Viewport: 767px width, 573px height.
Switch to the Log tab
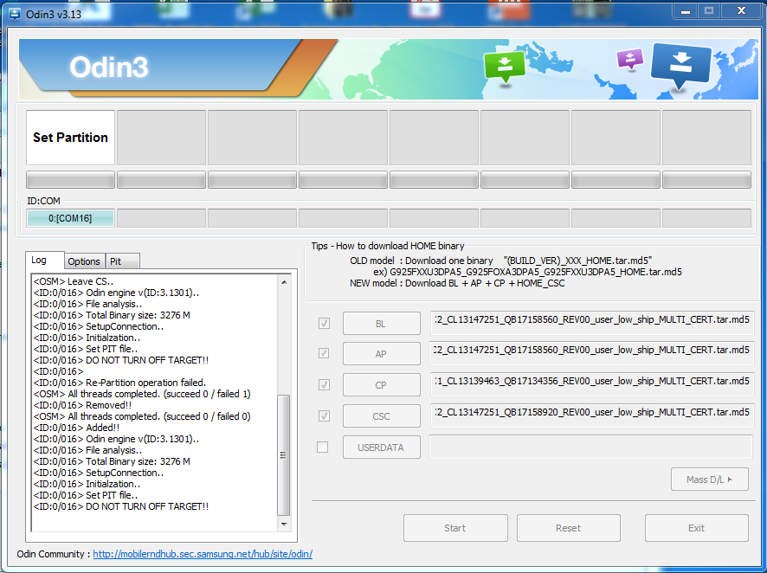[44, 260]
